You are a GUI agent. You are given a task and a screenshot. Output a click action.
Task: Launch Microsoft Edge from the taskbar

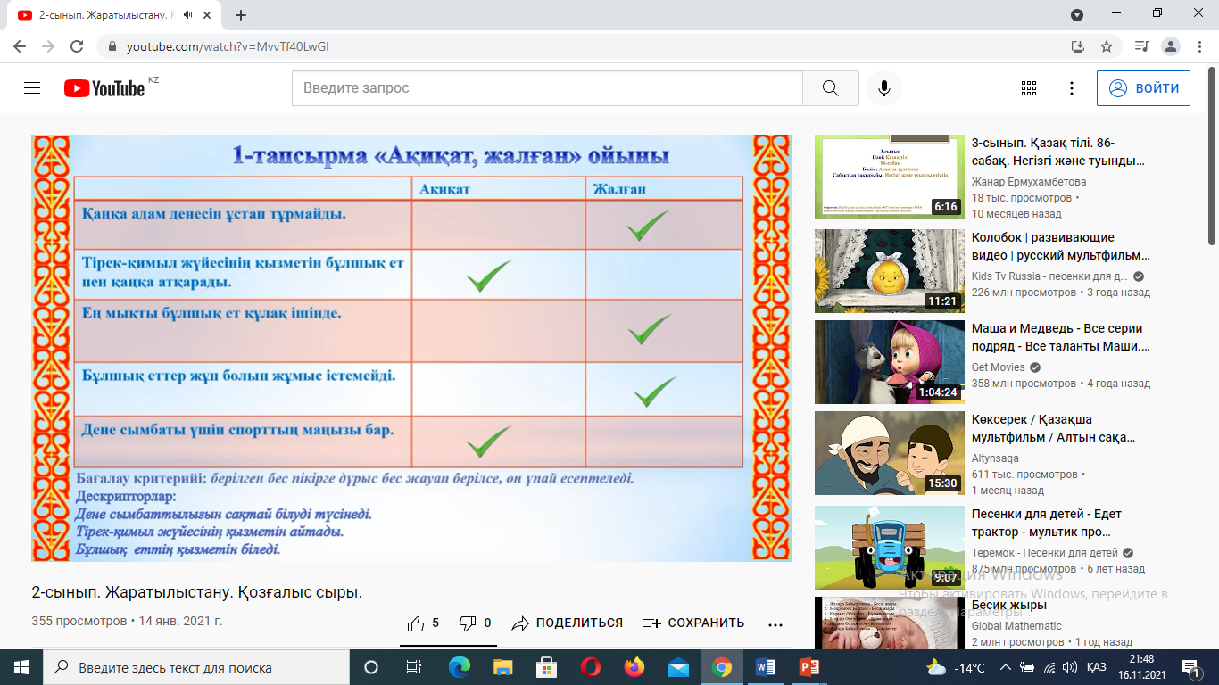point(460,667)
